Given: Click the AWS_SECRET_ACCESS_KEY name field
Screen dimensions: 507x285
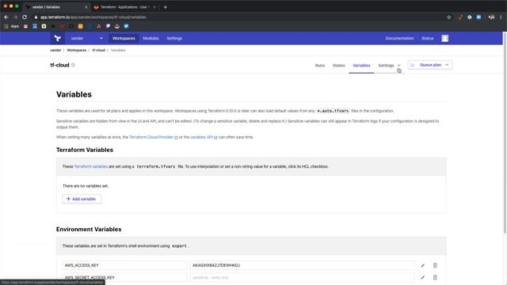Looking at the screenshot, I should pos(124,277).
